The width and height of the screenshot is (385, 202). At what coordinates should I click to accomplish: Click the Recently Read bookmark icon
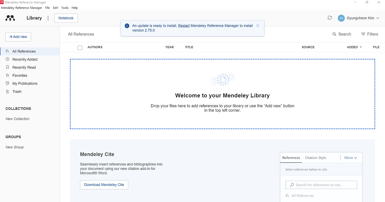(8, 67)
